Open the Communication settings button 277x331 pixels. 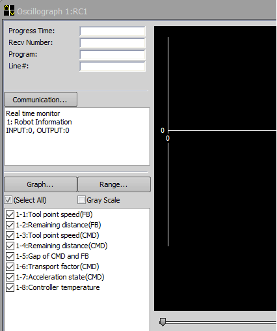tap(40, 100)
